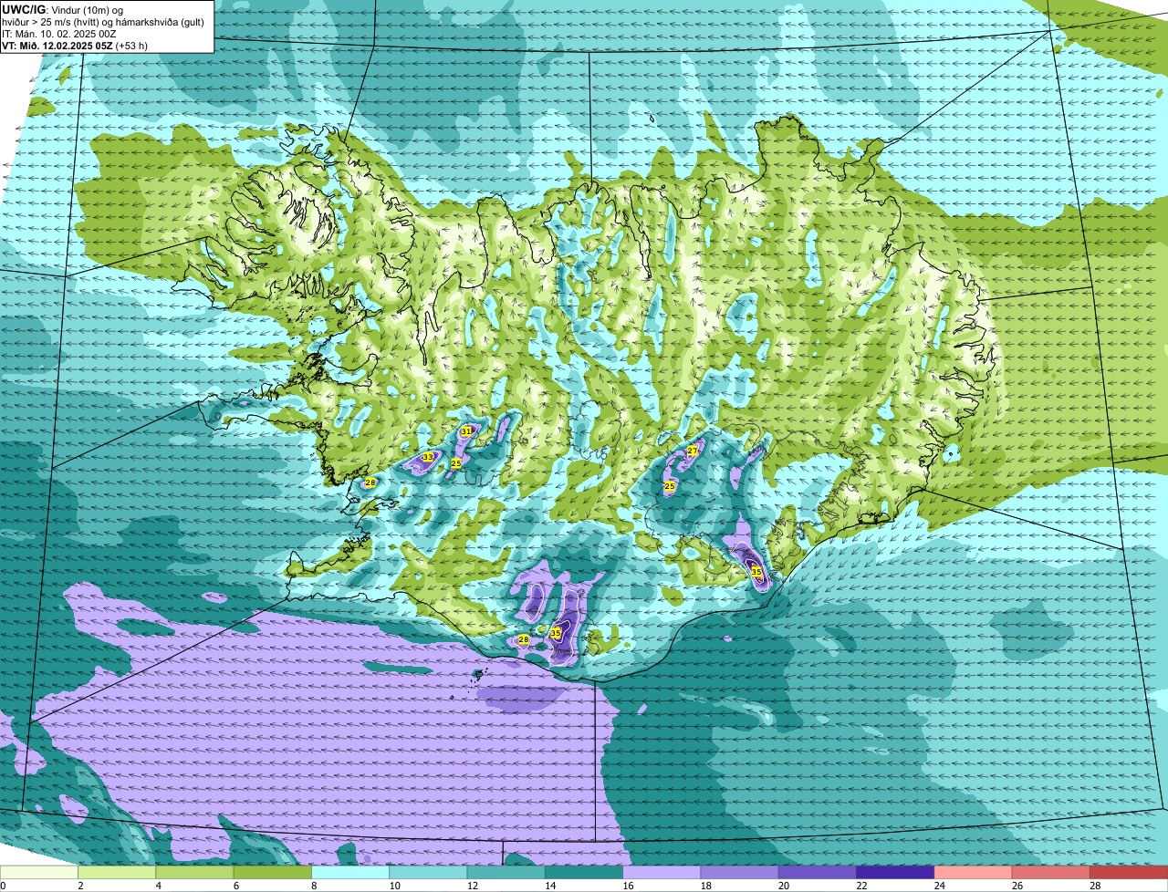Click the 'VT: Mið. 12.02.2025 05Z (+53 h)' line
Viewport: 1168px width, 892px height.
click(x=75, y=45)
